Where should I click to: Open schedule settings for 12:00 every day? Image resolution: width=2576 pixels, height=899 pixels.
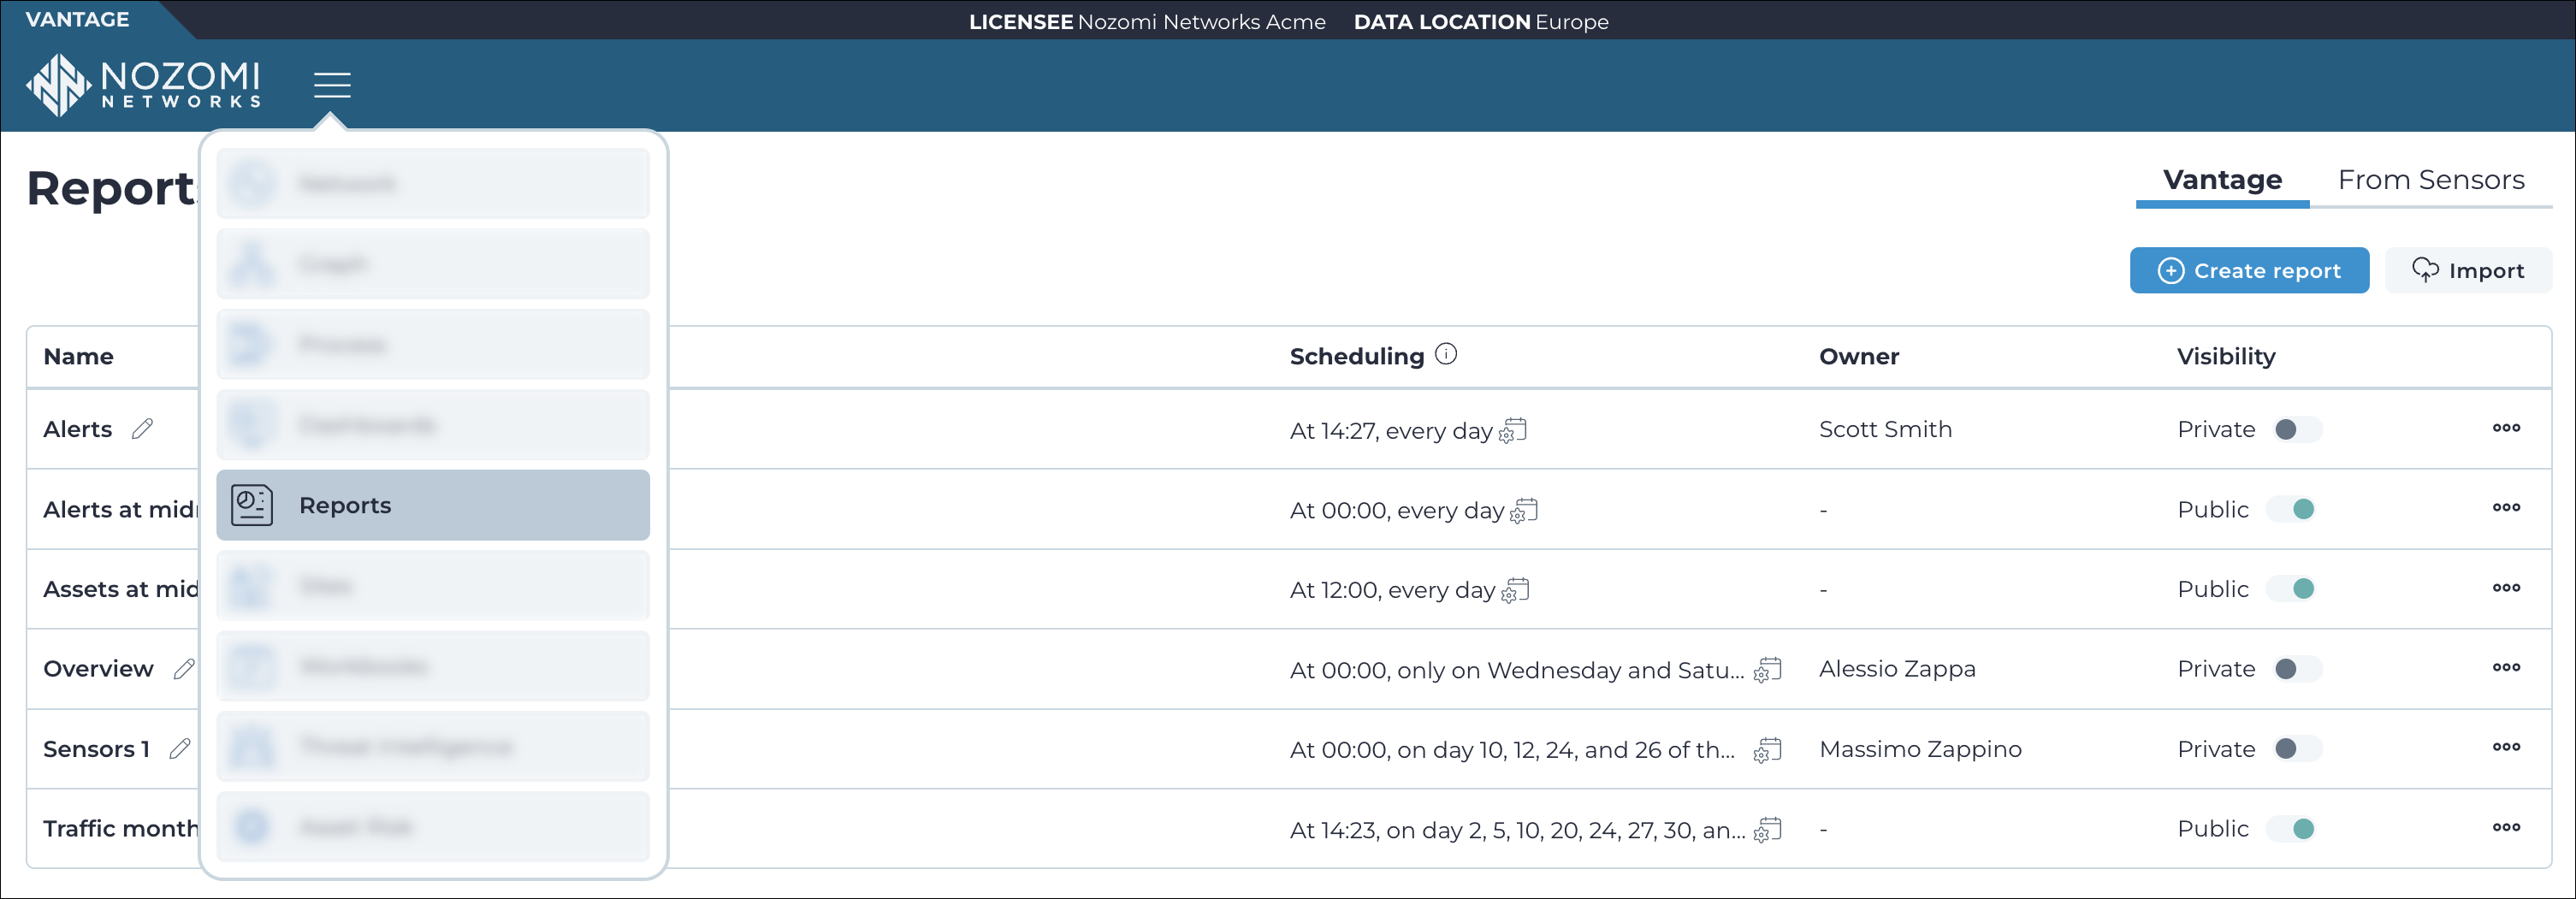tap(1516, 590)
